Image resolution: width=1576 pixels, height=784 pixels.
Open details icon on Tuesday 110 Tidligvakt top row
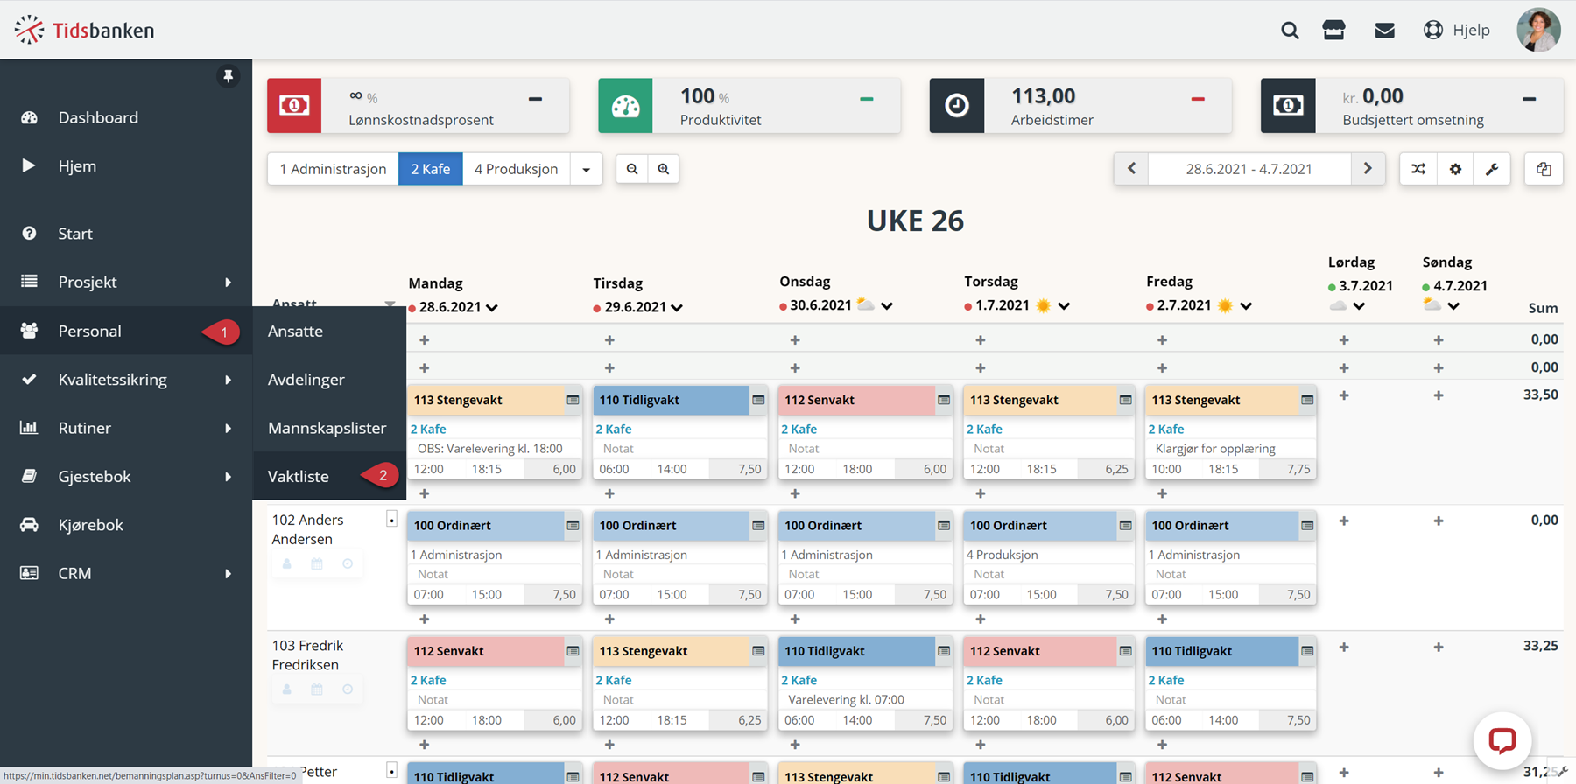(x=758, y=400)
